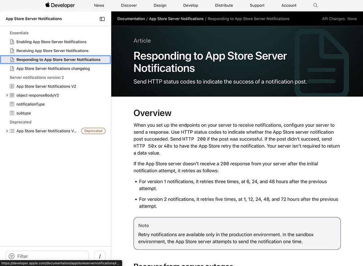
Task: Click the Receiving notifications article icon
Action: point(12,51)
